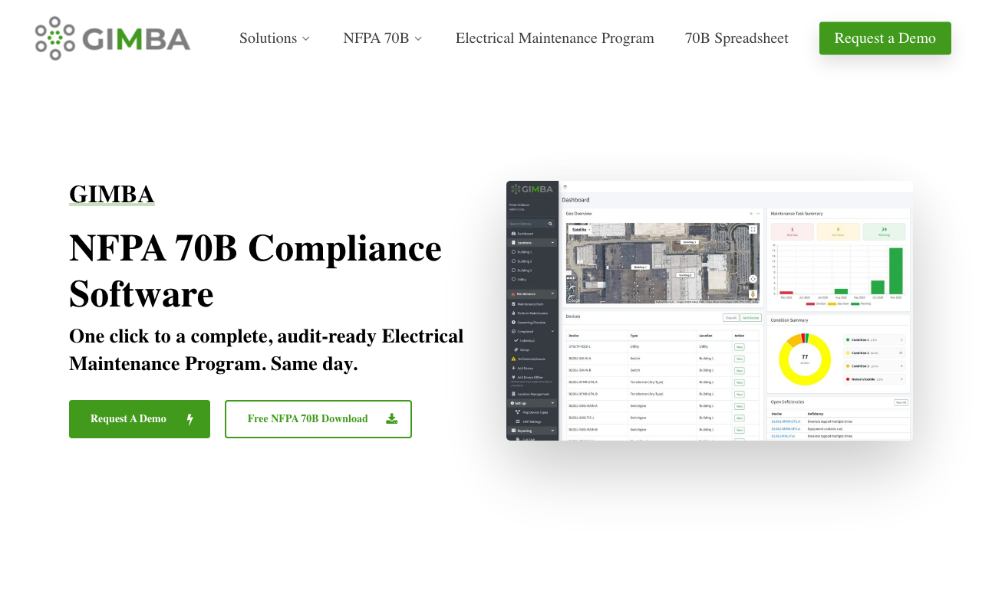Toggle Condition 1 legend entry in Condition Summary
Viewport: 982px width, 613px height.
874,339
